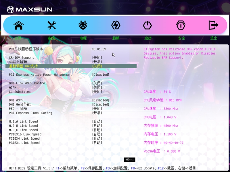
Task: Change PCIEX16 Link Speed value 自动
Action: (x=97, y=134)
